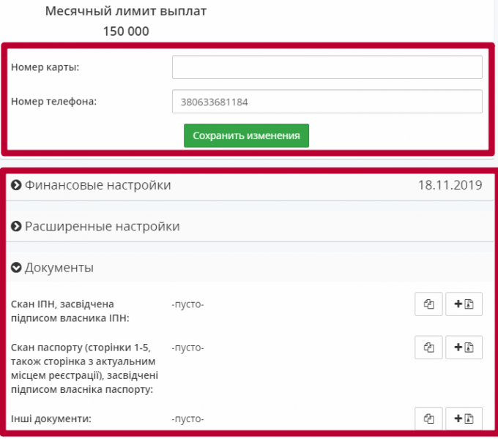This screenshot has height=439, width=498.
Task: Add file for Скан паспорту row
Action: [464, 348]
